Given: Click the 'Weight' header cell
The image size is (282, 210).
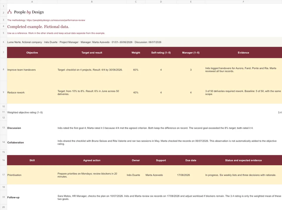Looking at the screenshot, I should coord(136,53).
